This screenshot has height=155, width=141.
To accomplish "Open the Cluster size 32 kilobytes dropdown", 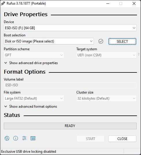I will [106, 98].
